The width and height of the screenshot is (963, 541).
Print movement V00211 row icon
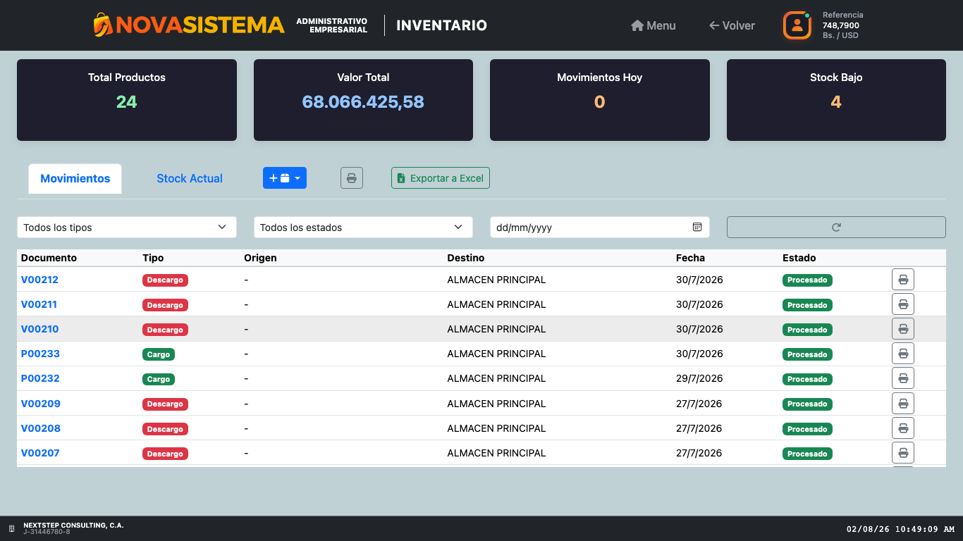point(903,304)
